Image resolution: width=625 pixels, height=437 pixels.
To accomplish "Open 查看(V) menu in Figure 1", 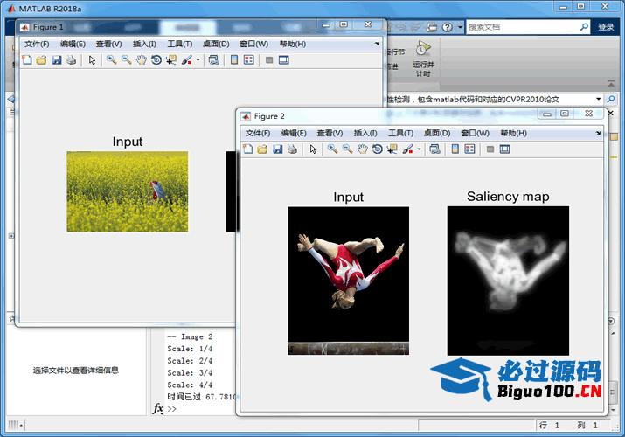I will [x=108, y=44].
